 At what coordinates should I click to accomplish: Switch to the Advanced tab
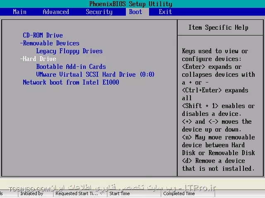pyautogui.click(x=56, y=12)
